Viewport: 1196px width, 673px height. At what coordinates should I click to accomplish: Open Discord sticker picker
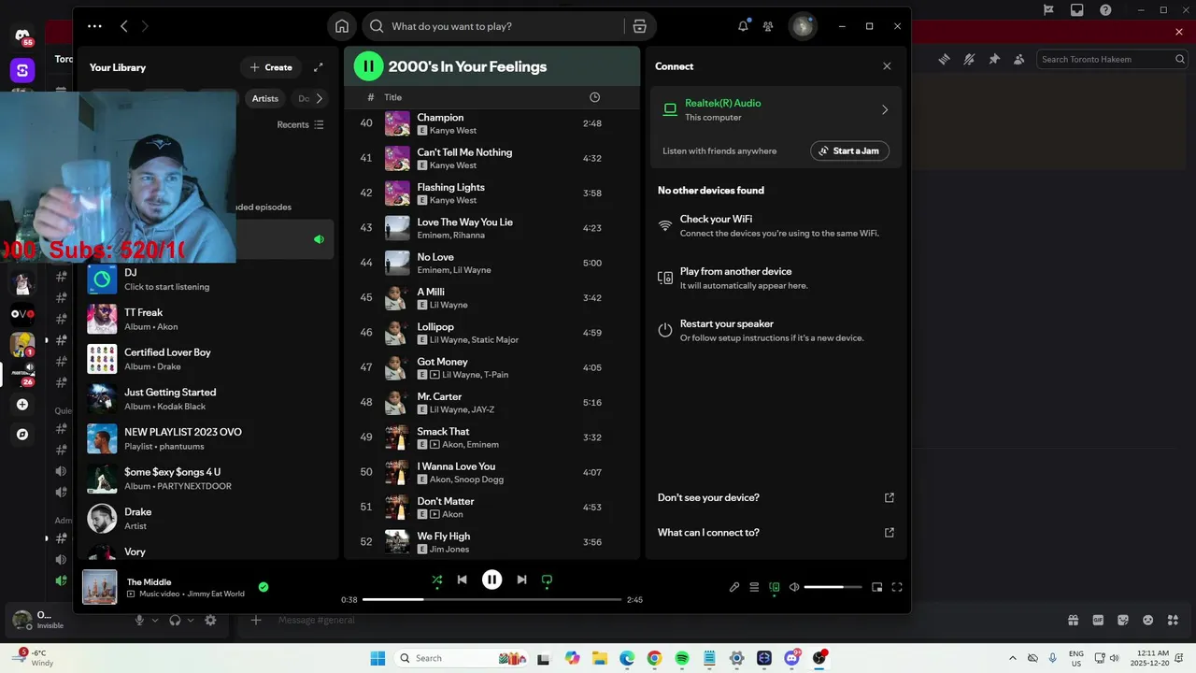click(x=1122, y=620)
